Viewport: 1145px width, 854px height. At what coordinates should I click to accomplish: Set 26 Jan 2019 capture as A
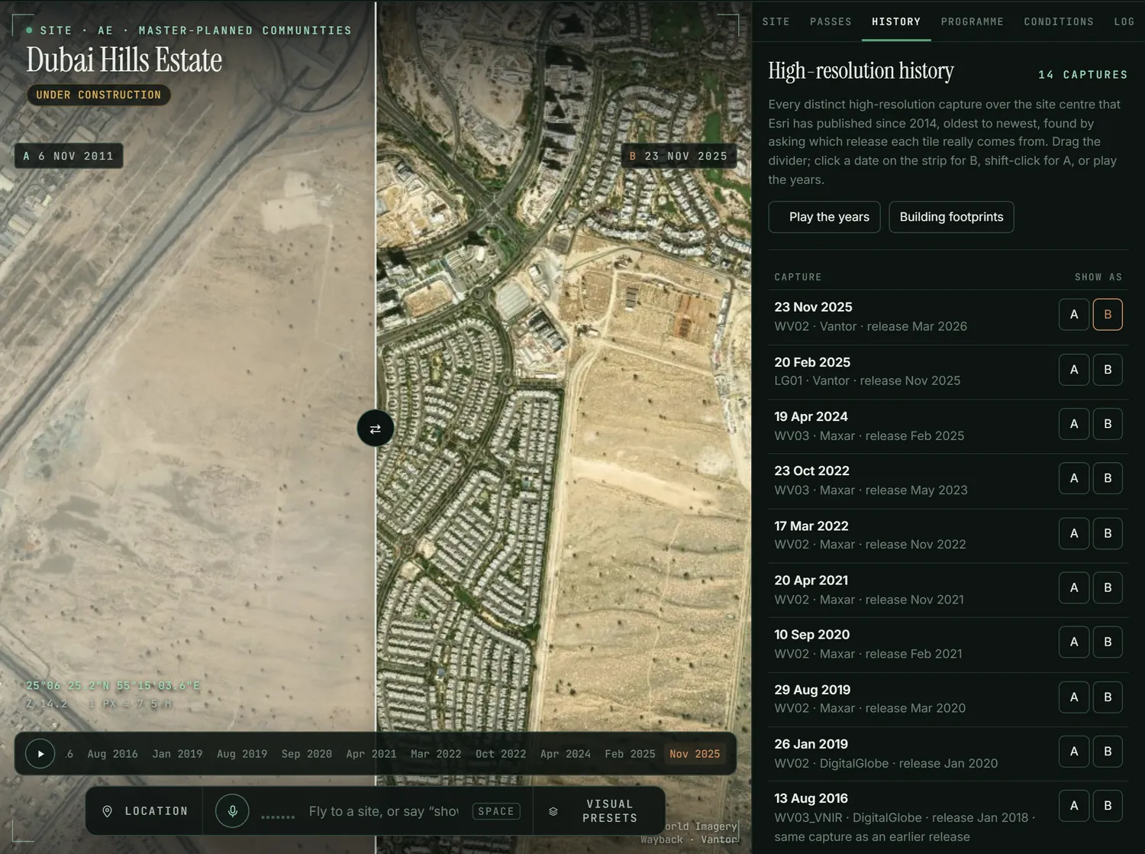(x=1074, y=752)
